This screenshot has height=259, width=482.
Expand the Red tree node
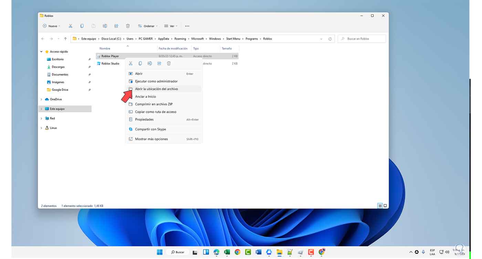coord(41,118)
